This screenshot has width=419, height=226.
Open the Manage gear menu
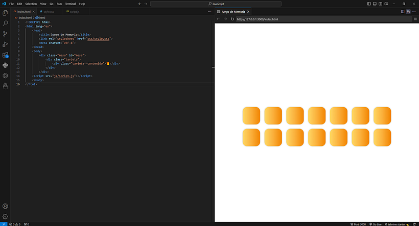[5, 216]
